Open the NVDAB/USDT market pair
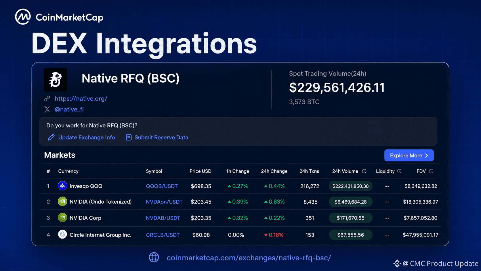This screenshot has width=481, height=271. click(x=163, y=218)
